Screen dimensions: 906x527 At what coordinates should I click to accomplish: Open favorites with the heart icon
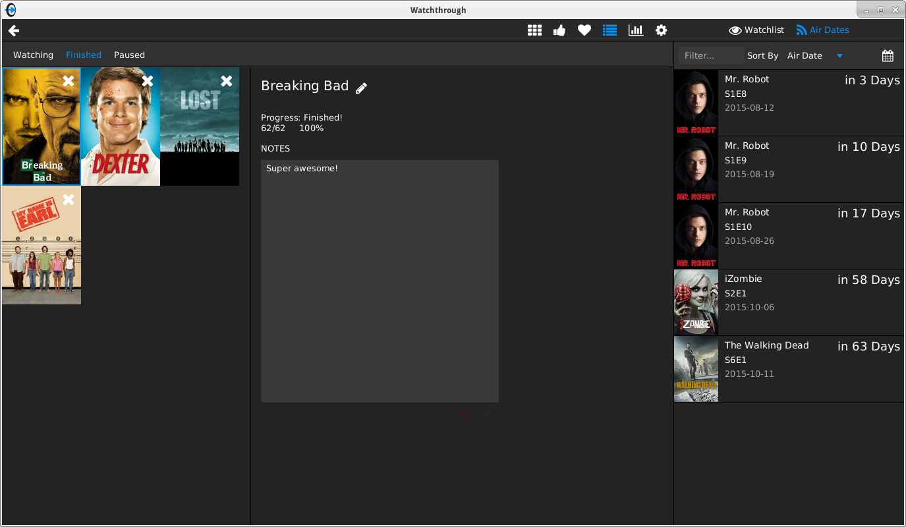coord(584,30)
